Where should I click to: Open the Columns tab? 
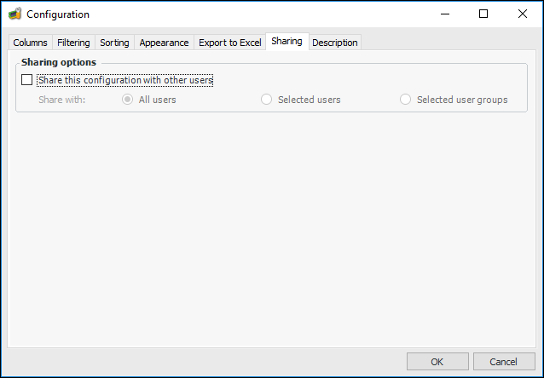30,43
